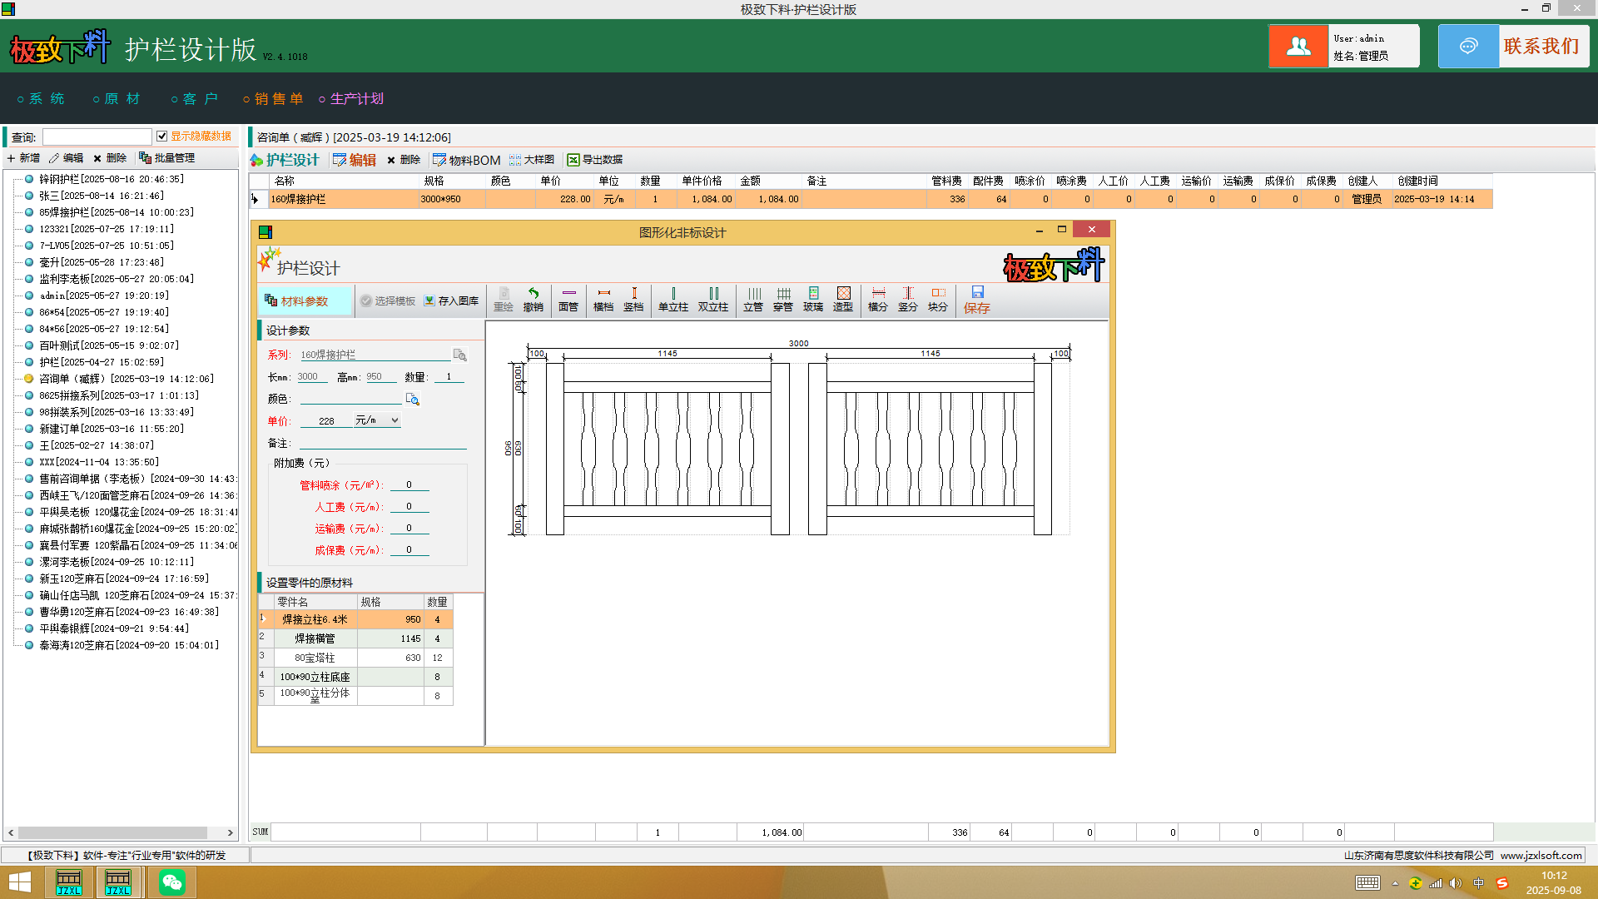Screen dimensions: 1598x899
Task: Click the 单价 price field
Action: pyautogui.click(x=326, y=421)
